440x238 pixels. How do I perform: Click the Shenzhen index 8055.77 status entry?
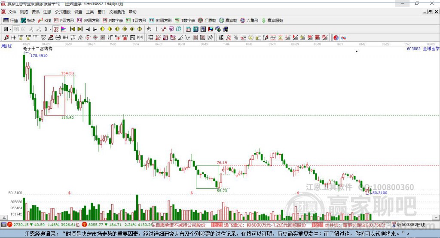tap(117, 225)
